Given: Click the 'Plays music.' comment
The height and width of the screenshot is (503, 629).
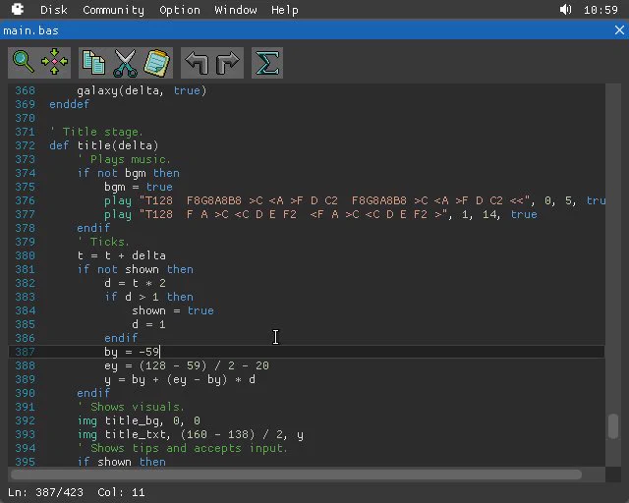Looking at the screenshot, I should pyautogui.click(x=124, y=159).
